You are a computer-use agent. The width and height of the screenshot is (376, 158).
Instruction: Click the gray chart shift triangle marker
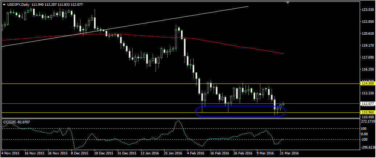[288, 3]
